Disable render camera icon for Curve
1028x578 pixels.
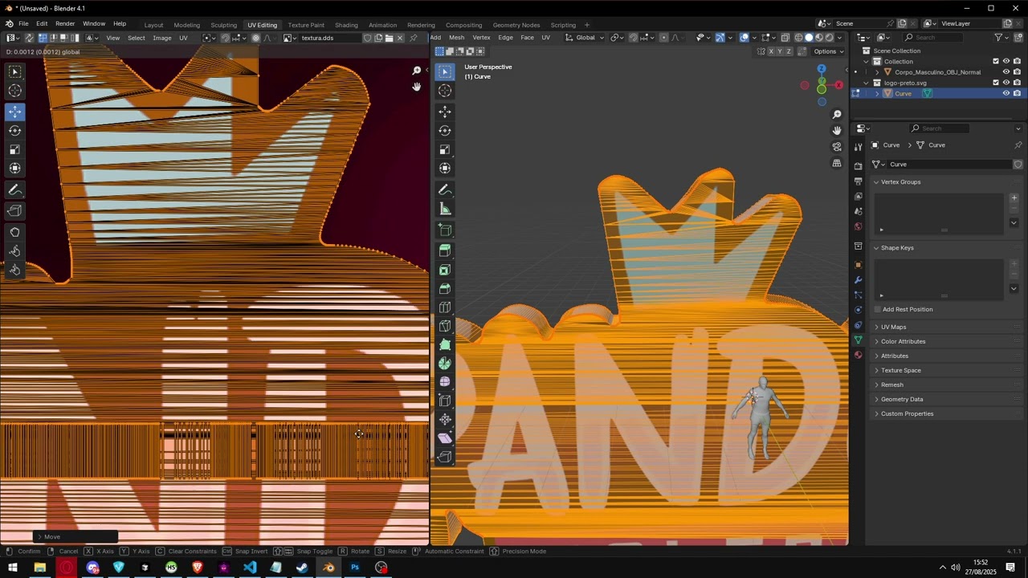coord(1017,94)
